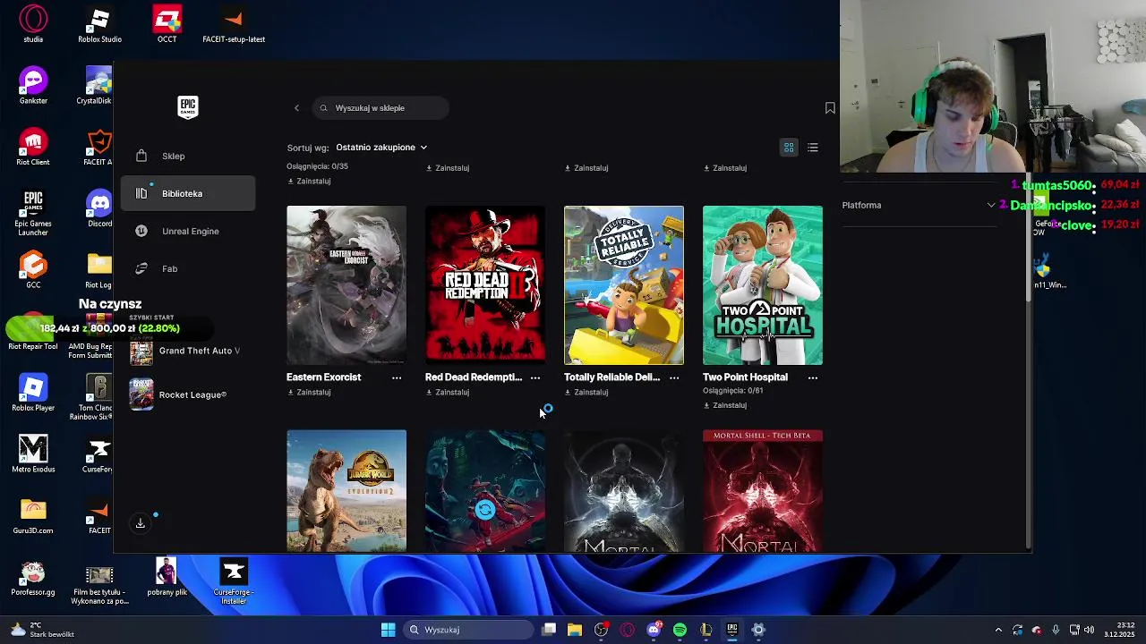Install Red Dead Redemption via Zainstaluj
This screenshot has width=1146, height=644.
point(448,393)
